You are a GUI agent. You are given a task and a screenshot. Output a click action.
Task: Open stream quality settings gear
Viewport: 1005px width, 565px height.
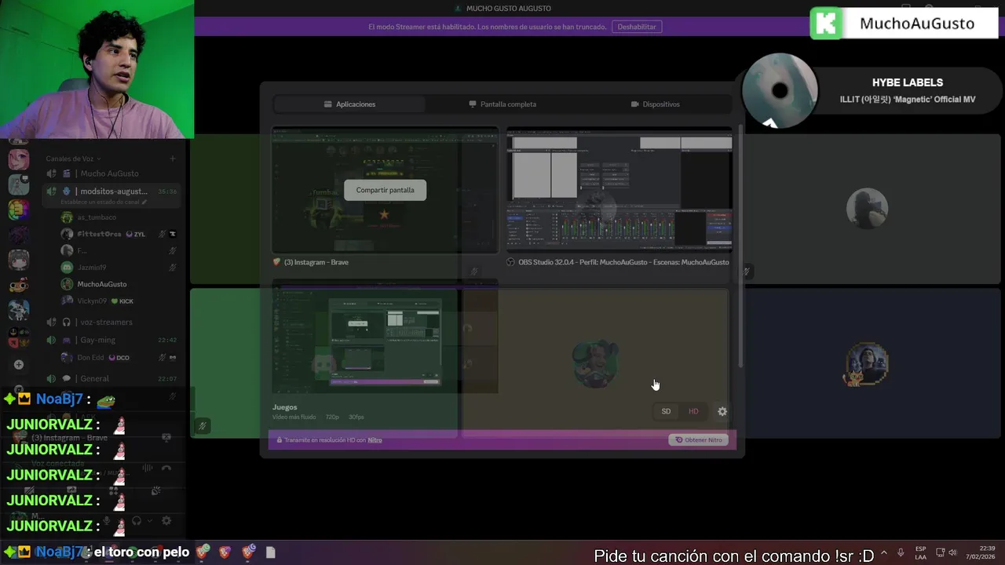(x=722, y=411)
